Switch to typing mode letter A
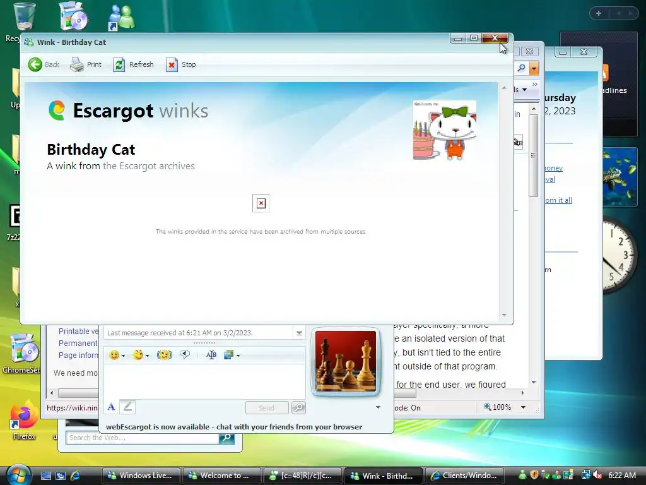 click(x=111, y=407)
